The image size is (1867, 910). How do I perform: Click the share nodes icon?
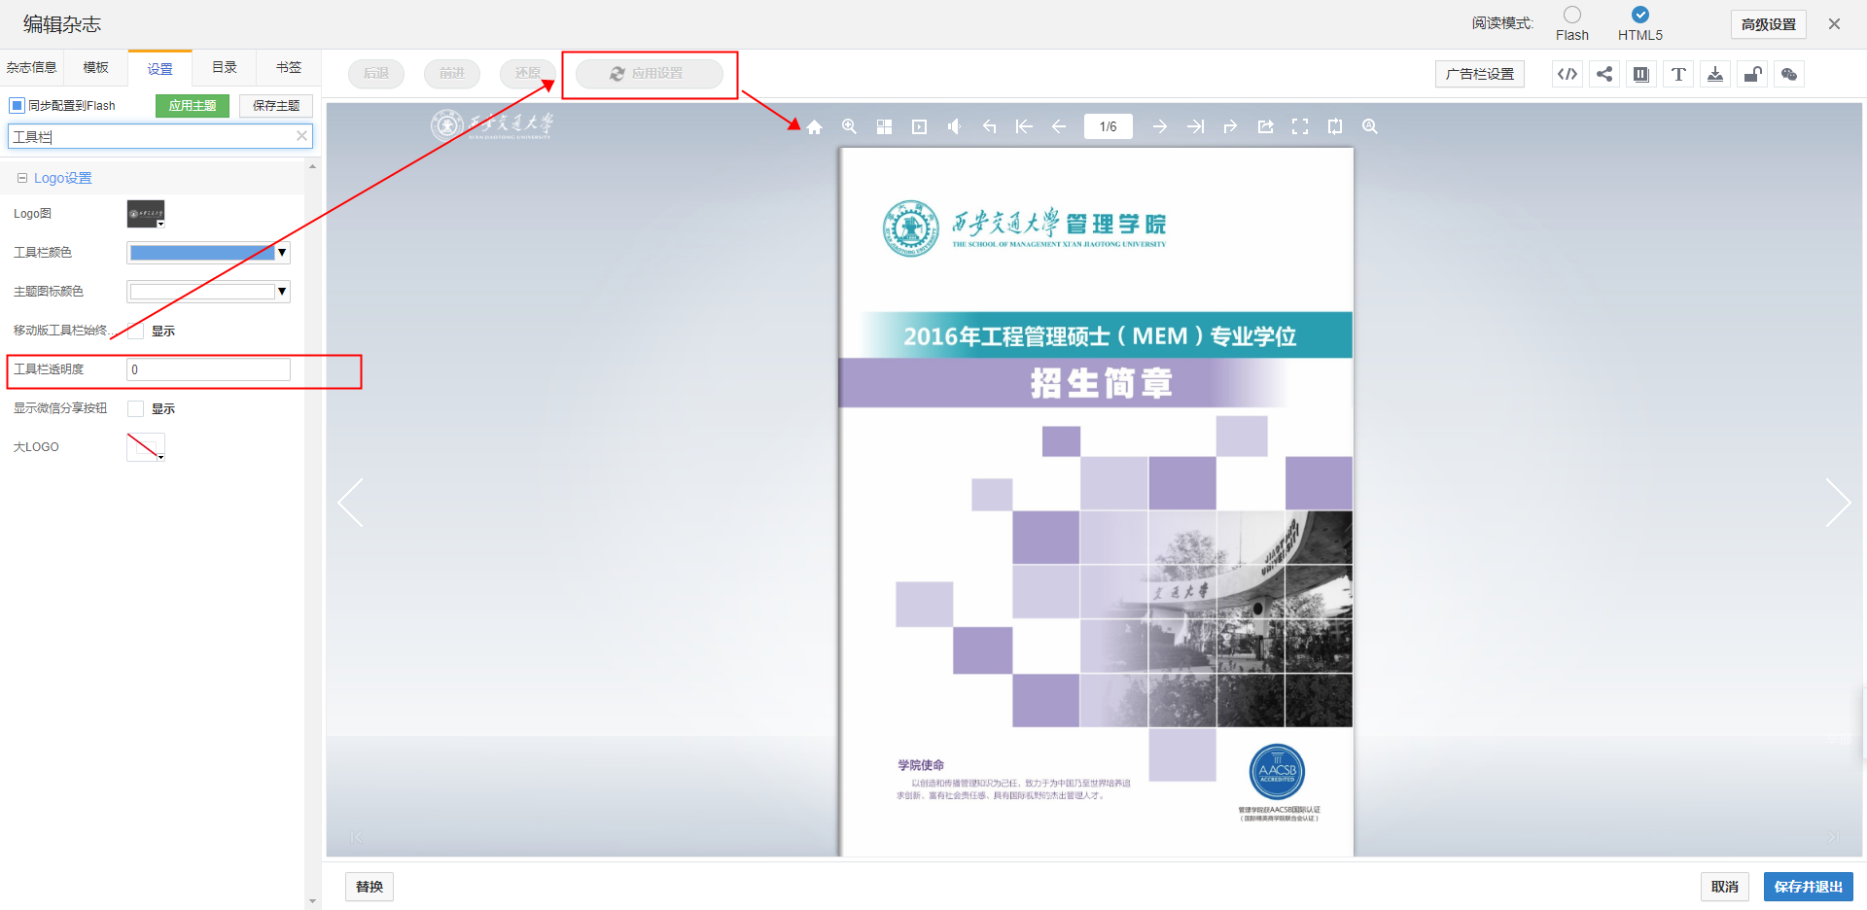coord(1604,74)
